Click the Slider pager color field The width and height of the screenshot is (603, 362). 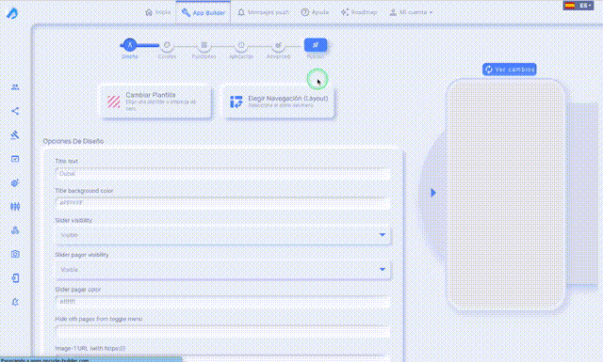pyautogui.click(x=223, y=302)
